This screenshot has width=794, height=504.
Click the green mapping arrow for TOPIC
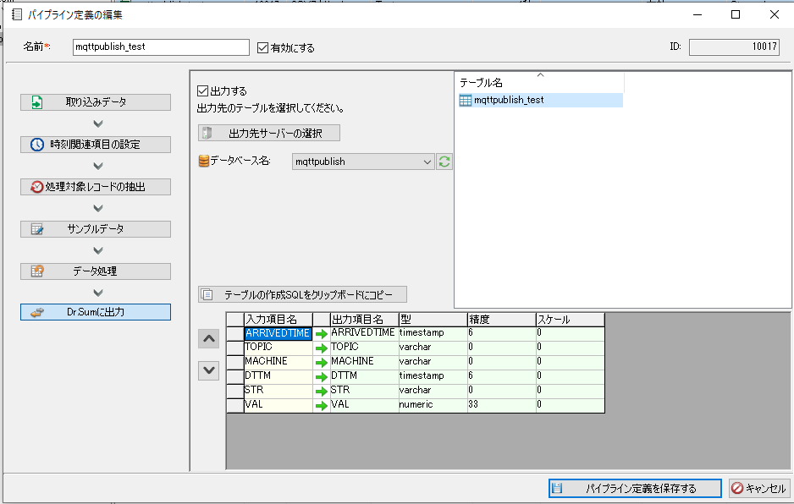322,348
